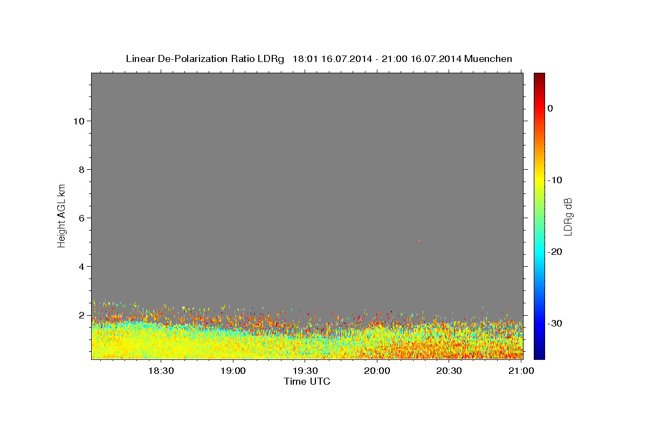The width and height of the screenshot is (647, 431).
Task: Click the '19:00' time tick label
Action: point(233,371)
